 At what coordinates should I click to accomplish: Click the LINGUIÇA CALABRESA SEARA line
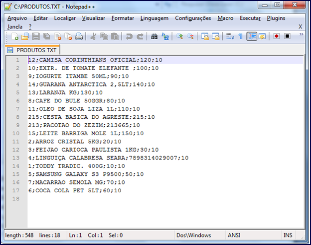click(x=108, y=158)
